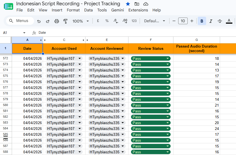This screenshot has width=236, height=155.
Task: Open Account Used dropdown in row 572
Action: 80,58
